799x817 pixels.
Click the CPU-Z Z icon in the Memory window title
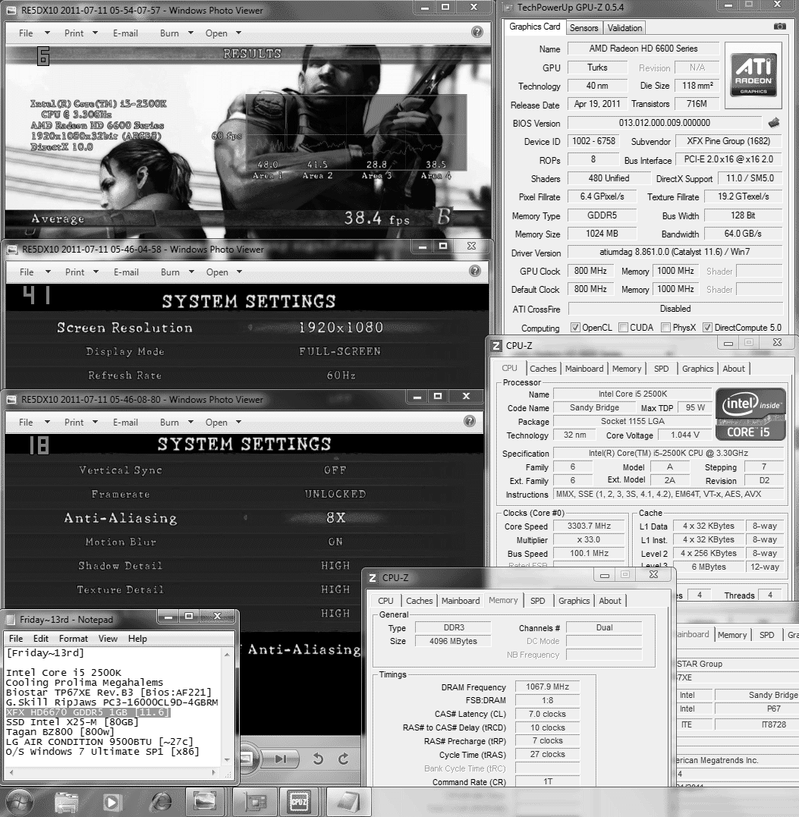pos(373,578)
